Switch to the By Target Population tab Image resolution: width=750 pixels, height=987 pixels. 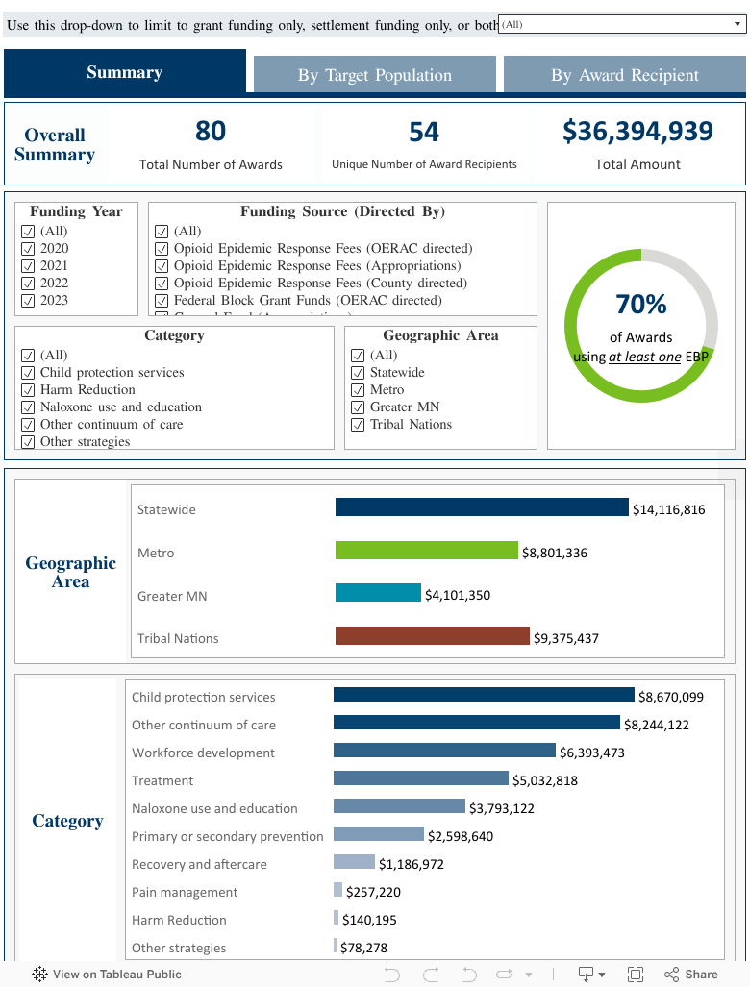(374, 74)
